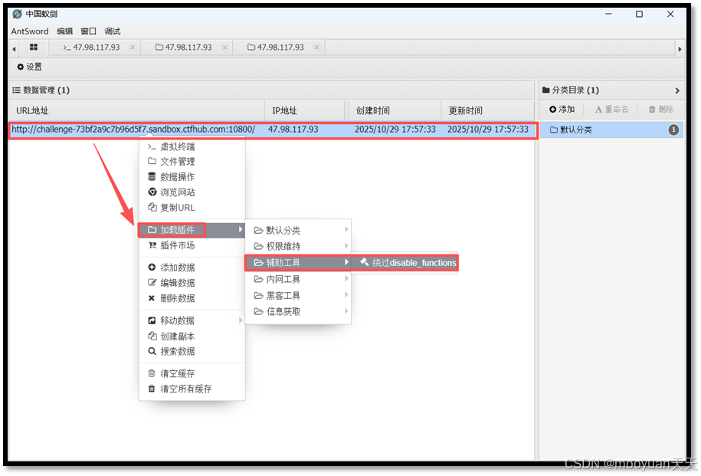The width and height of the screenshot is (701, 476).
Task: Choose 清空缓存 menu entry
Action: point(192,373)
